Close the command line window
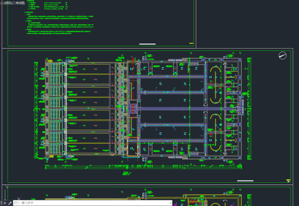Viewport: 299px width, 206px height. [x=5, y=203]
